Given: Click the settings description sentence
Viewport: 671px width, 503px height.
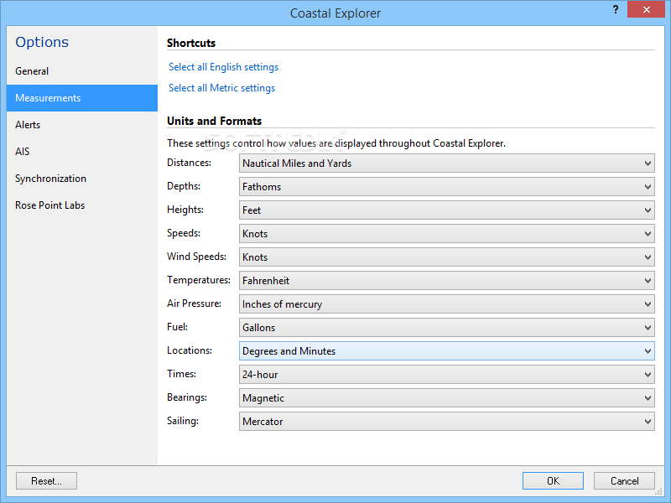Looking at the screenshot, I should [x=336, y=143].
